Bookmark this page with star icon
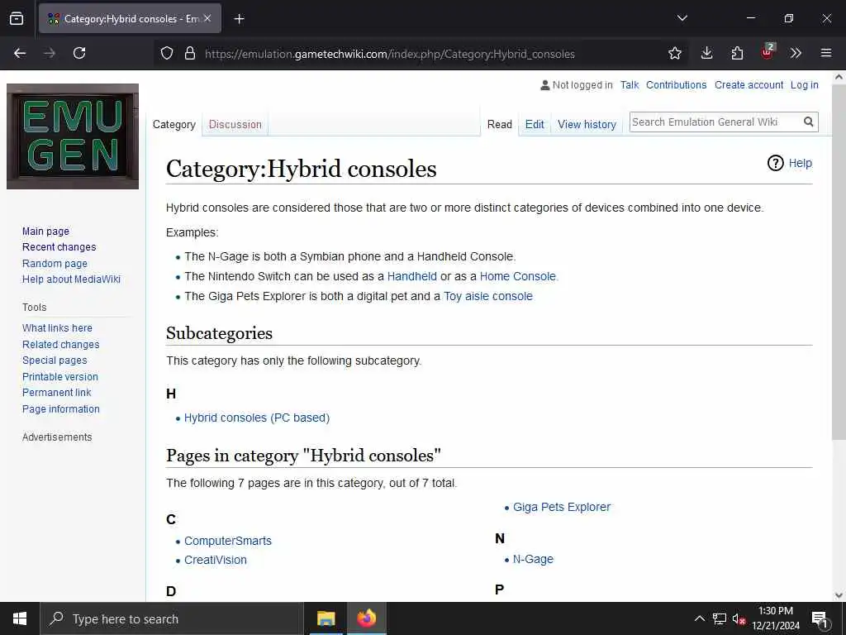This screenshot has height=635, width=846. (674, 53)
